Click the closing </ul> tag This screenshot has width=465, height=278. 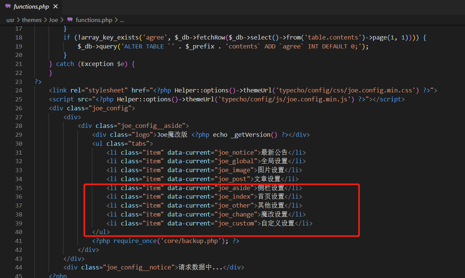coord(101,232)
